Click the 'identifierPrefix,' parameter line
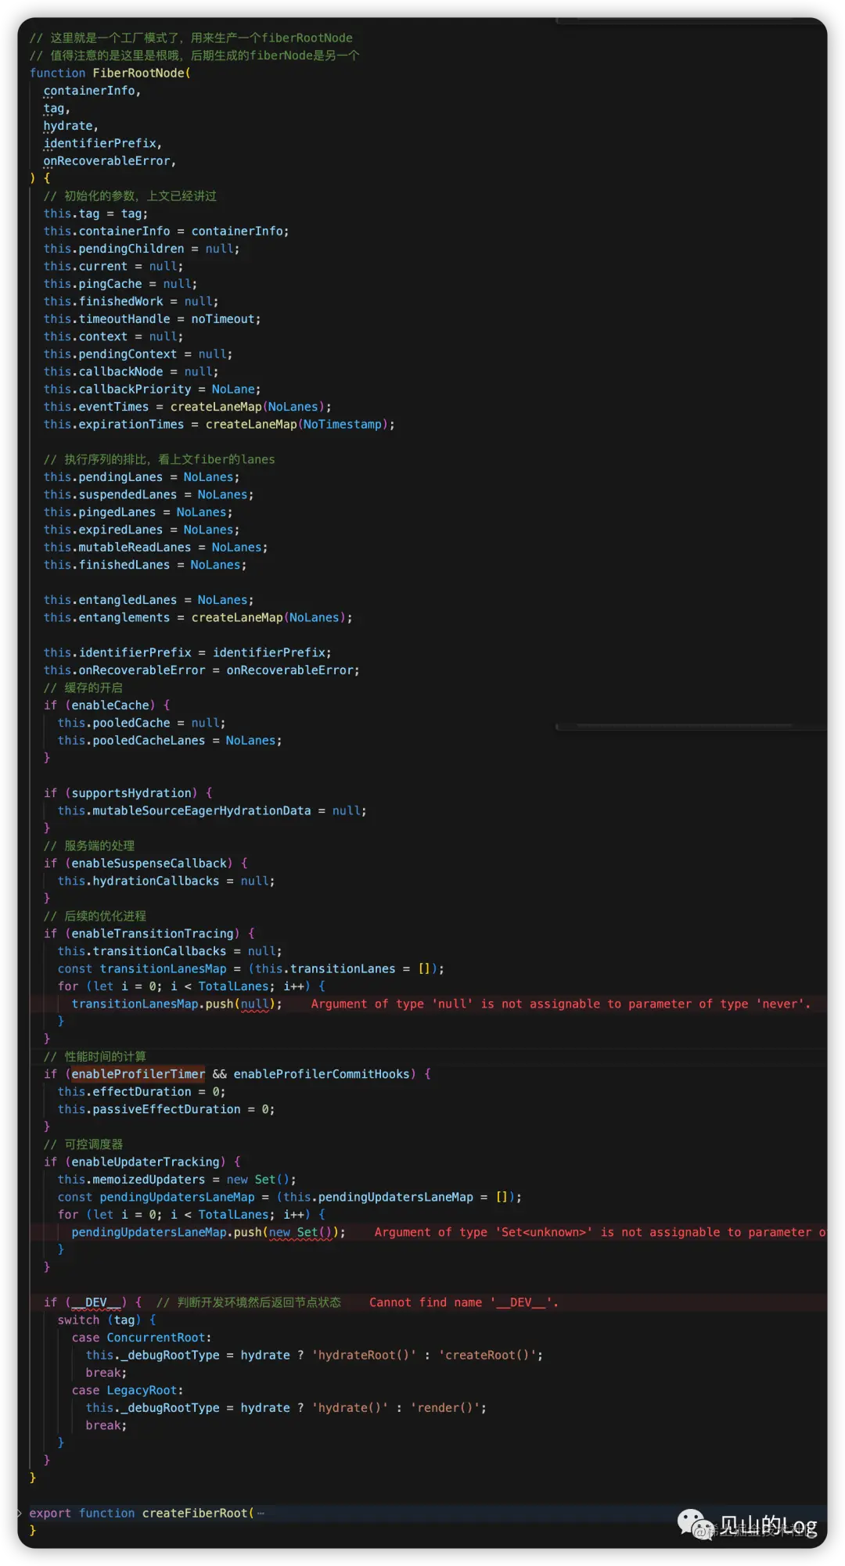845x1566 pixels. 102,143
